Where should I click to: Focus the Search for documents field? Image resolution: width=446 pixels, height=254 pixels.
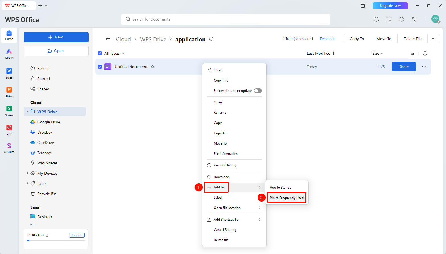pyautogui.click(x=226, y=19)
